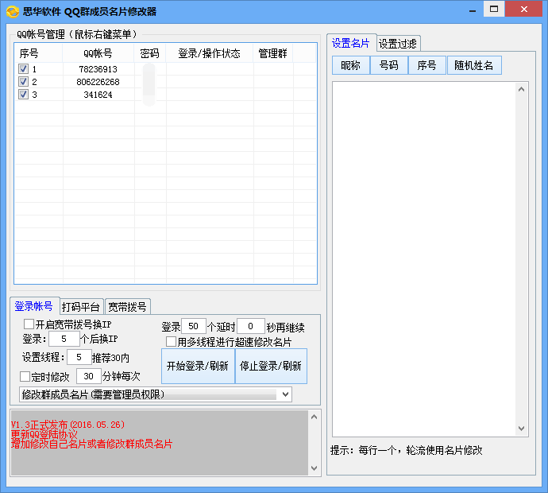
Task: Open the 修改群成员名片 dropdown
Action: tap(285, 394)
